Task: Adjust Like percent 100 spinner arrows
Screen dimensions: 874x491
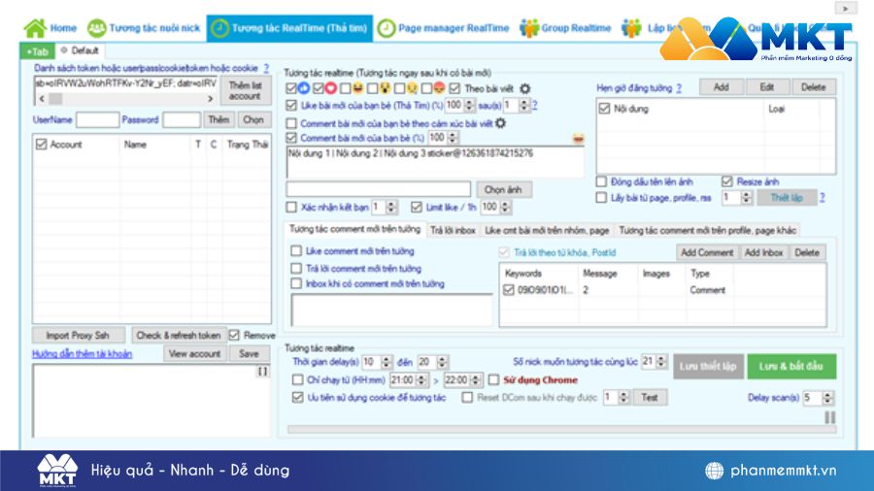Action: [469, 105]
